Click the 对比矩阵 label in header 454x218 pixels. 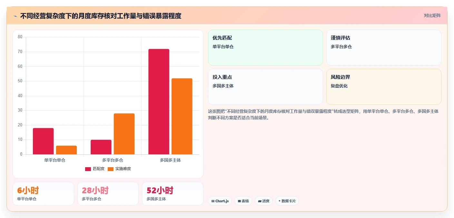(x=432, y=15)
